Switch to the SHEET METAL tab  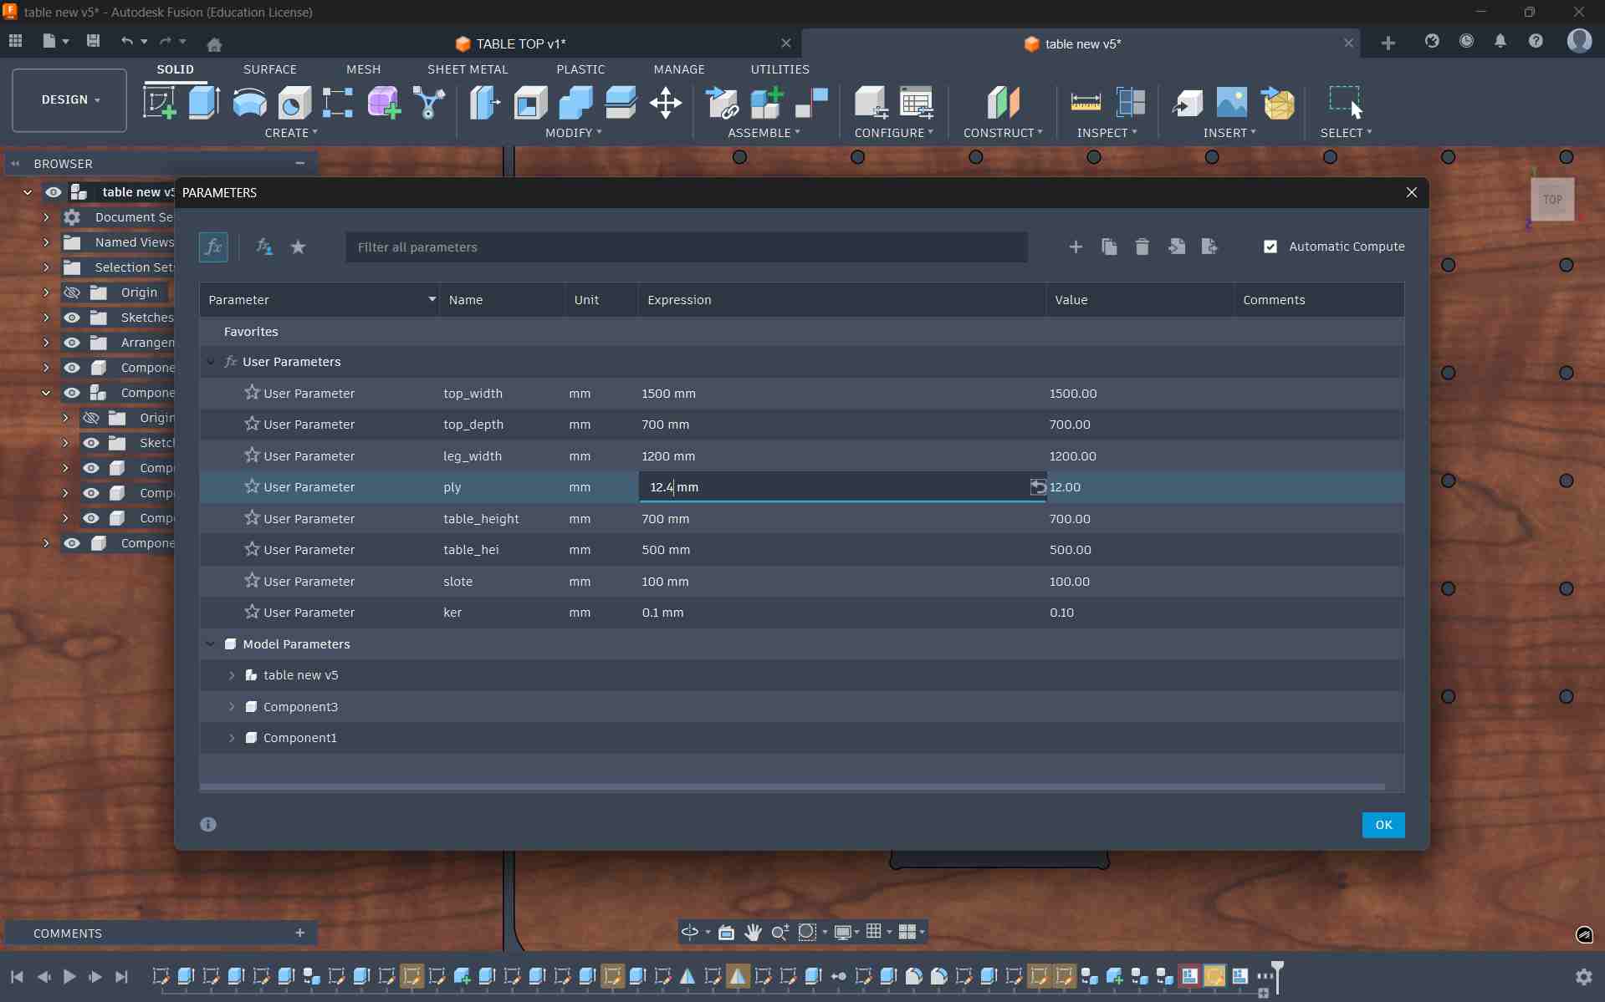467,69
